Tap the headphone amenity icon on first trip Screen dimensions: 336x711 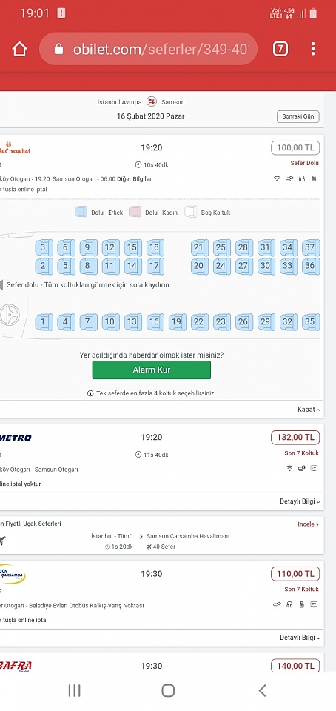click(302, 179)
